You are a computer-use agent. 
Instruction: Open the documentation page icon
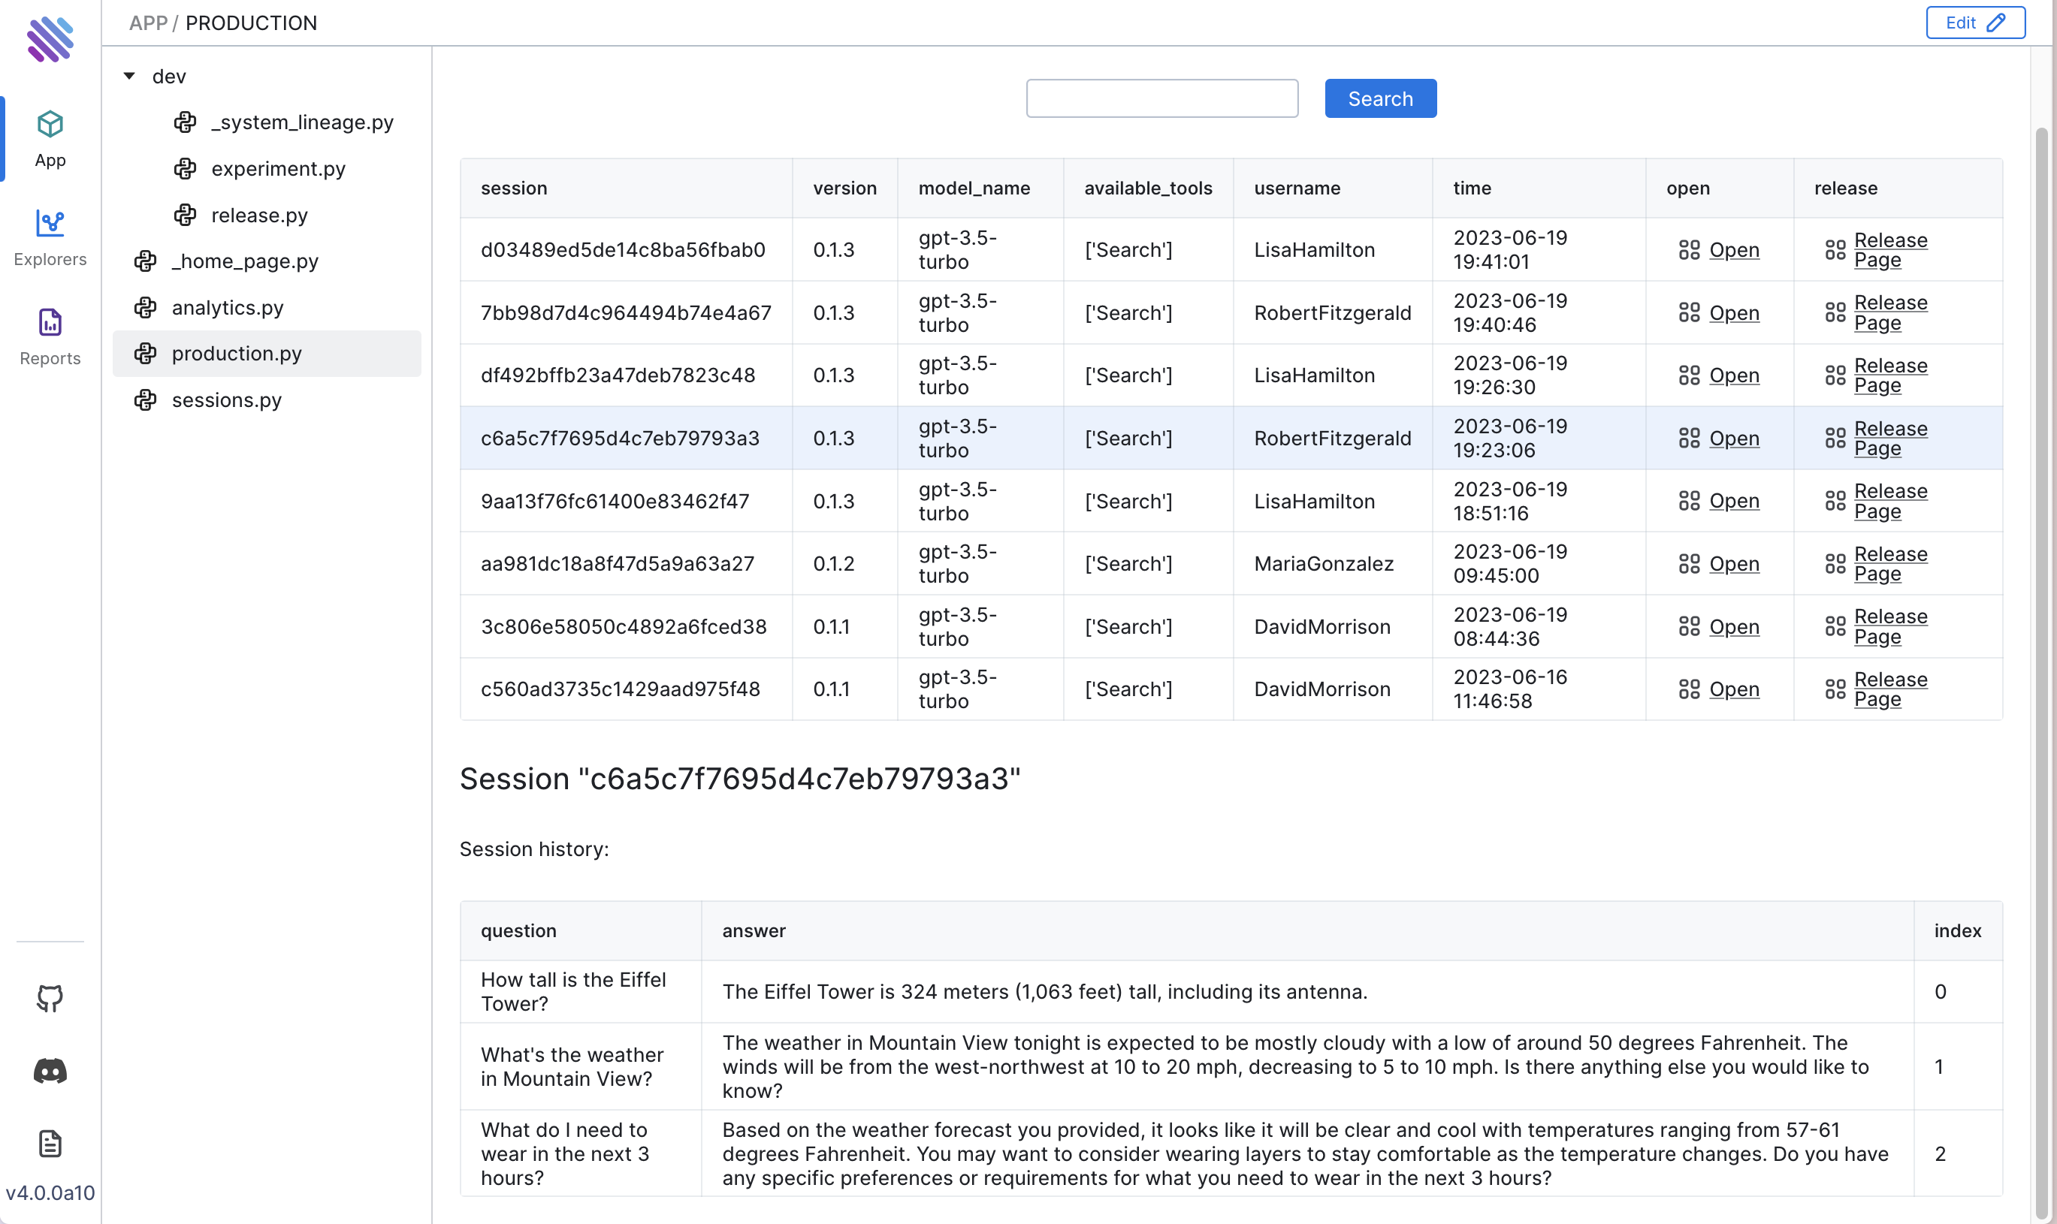coord(50,1143)
